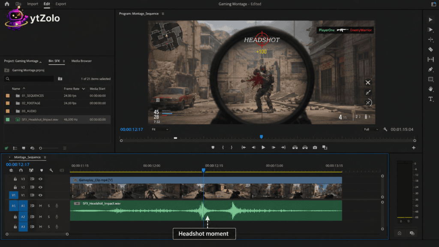
Task: Toggle linked selection in the timeline
Action: pyautogui.click(x=31, y=170)
